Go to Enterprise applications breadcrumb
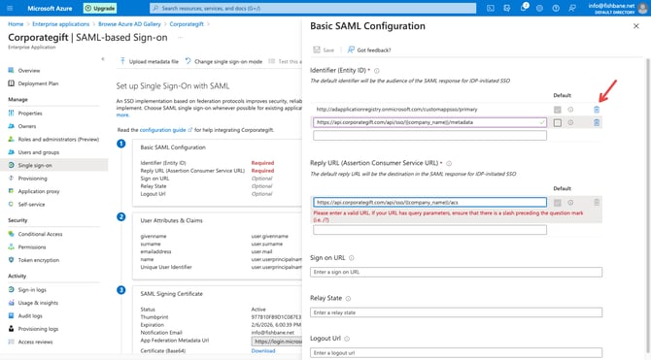651x360 pixels. [60, 24]
